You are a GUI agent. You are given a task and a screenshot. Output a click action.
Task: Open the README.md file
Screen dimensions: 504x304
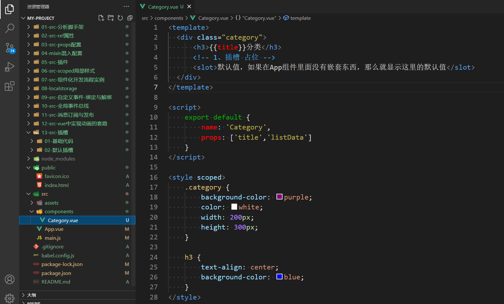coord(77,282)
